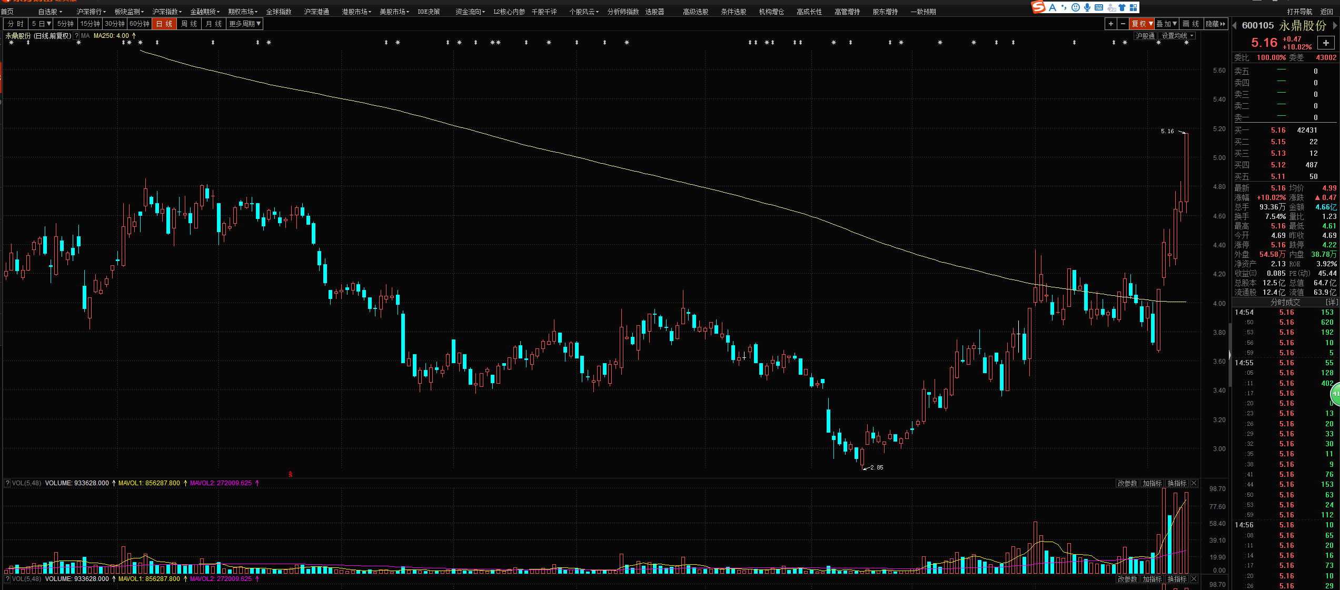Open 沪深港通 menu item
Image resolution: width=1340 pixels, height=590 pixels.
[316, 12]
